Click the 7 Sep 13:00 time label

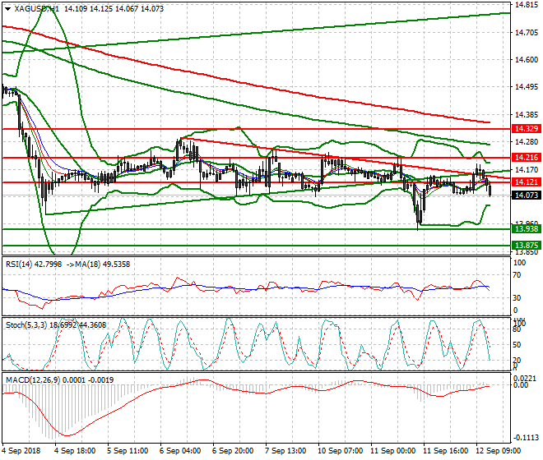[x=285, y=451]
